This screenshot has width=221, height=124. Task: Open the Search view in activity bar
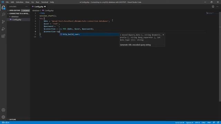click(3, 14)
